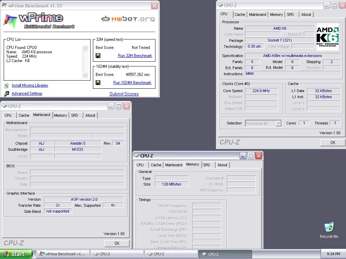The width and height of the screenshot is (346, 259).
Task: Click the Windows start button
Action: pos(16,254)
